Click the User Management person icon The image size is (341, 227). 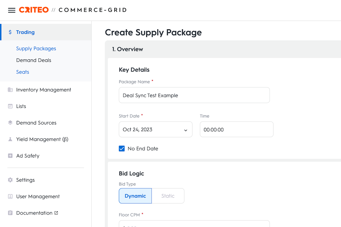coord(10,197)
